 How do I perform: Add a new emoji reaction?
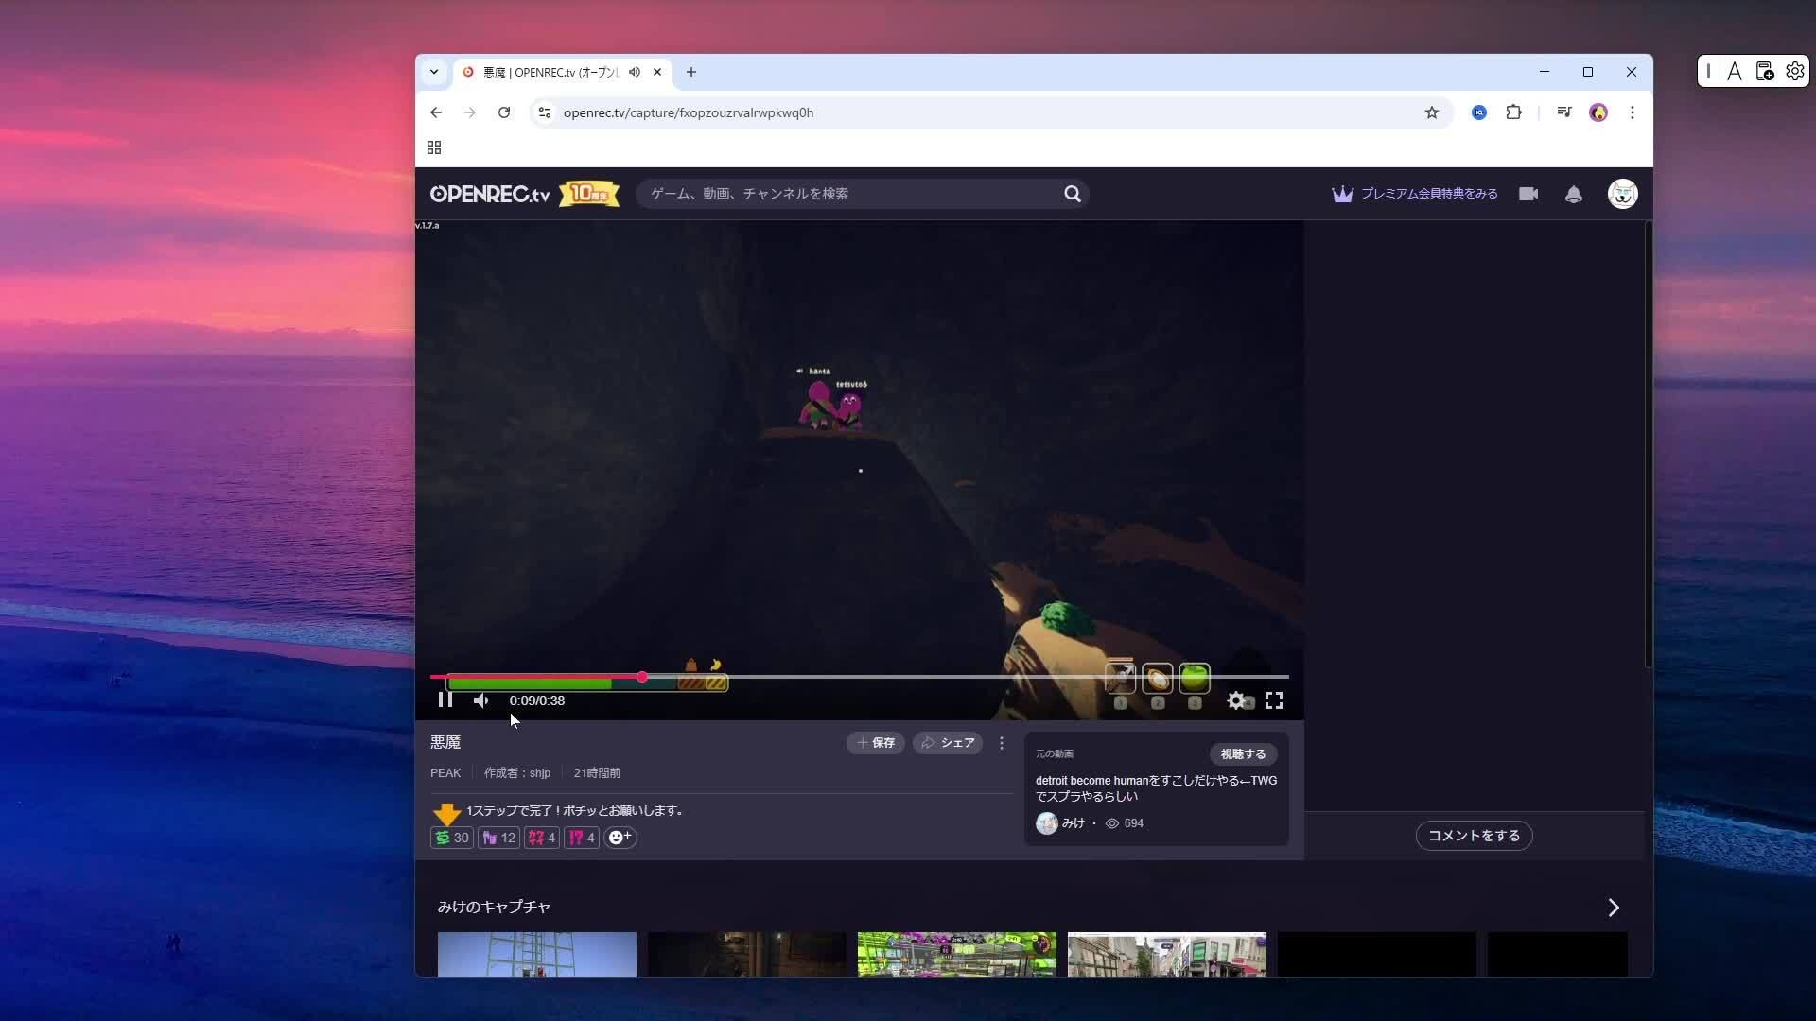620,838
